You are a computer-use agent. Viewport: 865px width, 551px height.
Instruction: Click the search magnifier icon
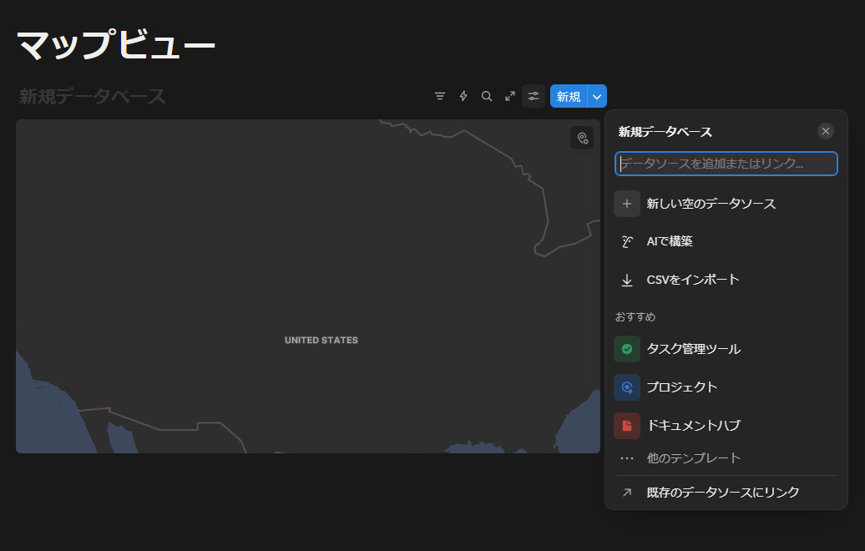[x=487, y=97]
